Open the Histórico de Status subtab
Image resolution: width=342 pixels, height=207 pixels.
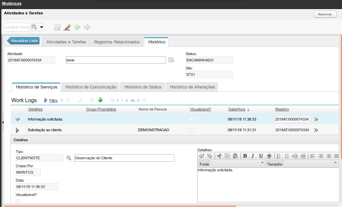[x=143, y=87]
